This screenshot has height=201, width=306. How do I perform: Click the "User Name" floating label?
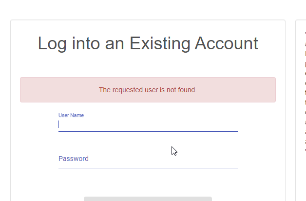point(71,116)
